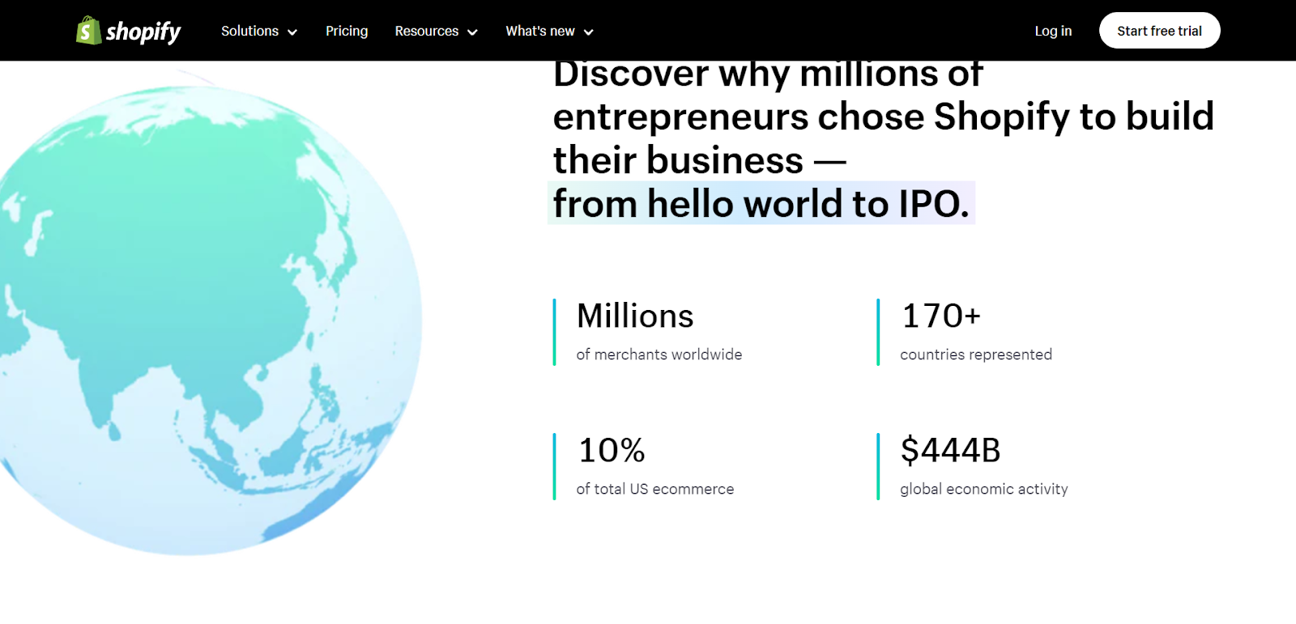Open the Solutions menu
The height and width of the screenshot is (624, 1296).
[259, 31]
